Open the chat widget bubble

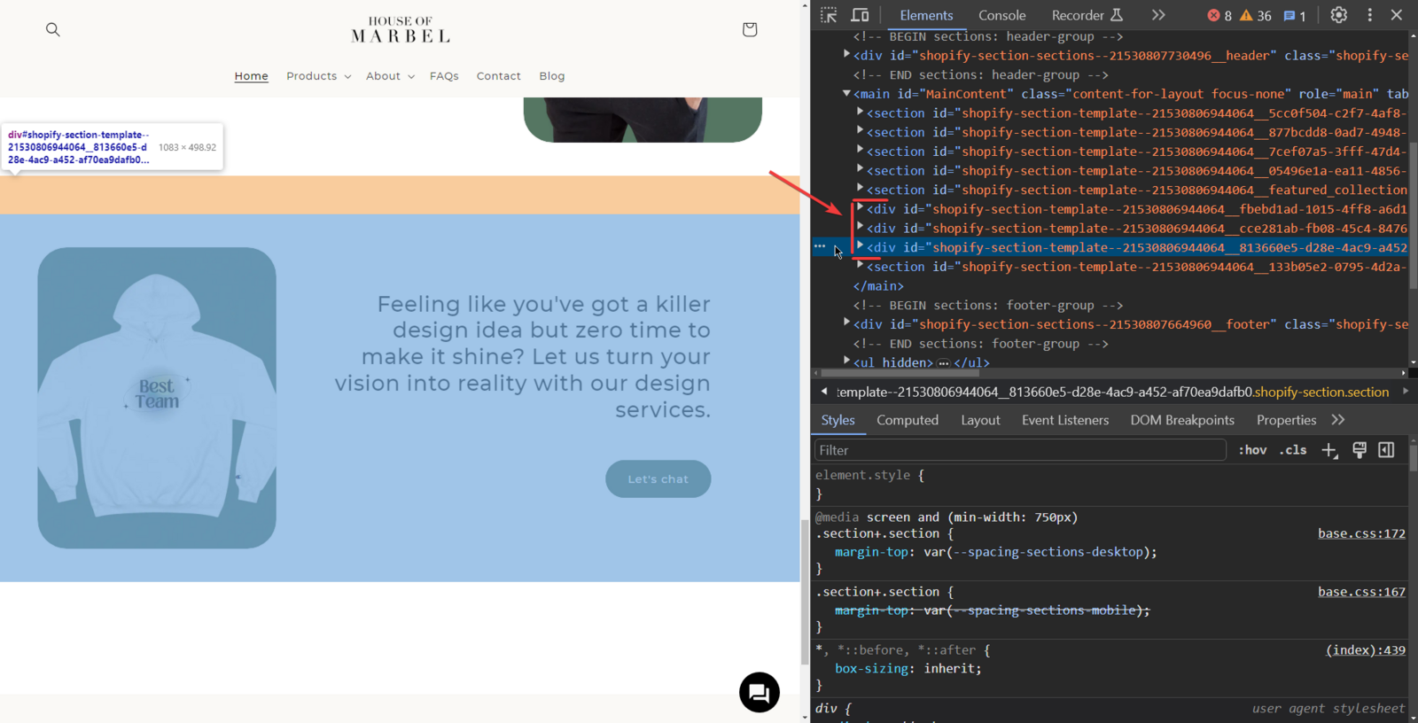click(760, 692)
